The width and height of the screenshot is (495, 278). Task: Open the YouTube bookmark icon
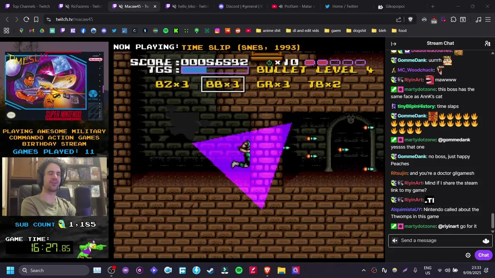pyautogui.click(x=248, y=31)
